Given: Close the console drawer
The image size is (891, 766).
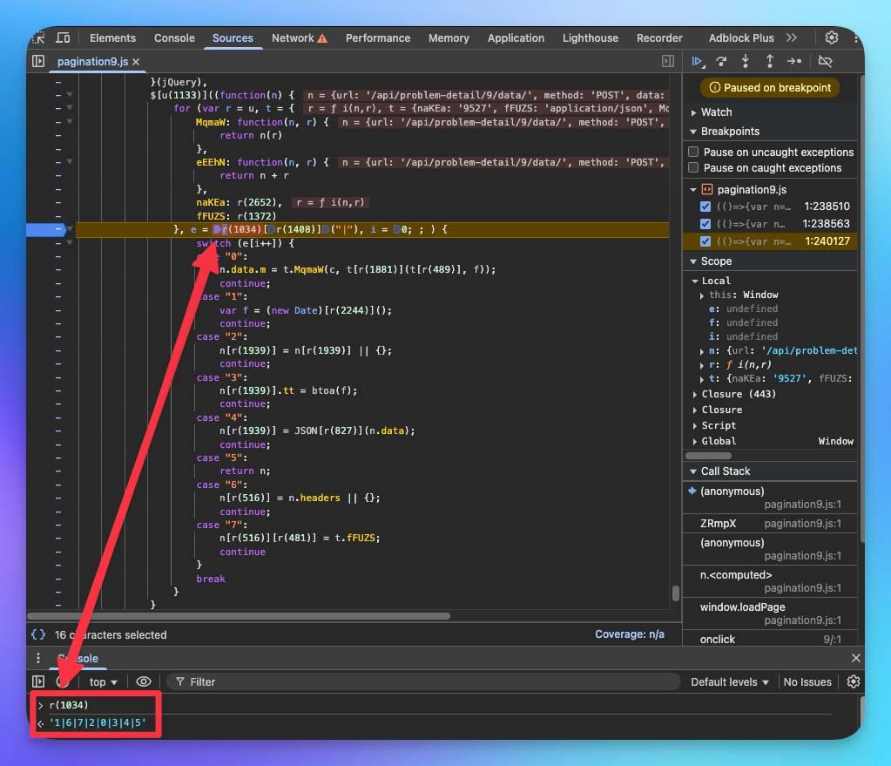Looking at the screenshot, I should point(856,658).
